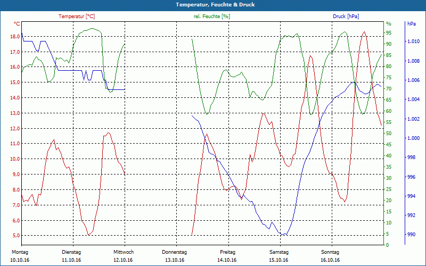Screen dimensions: 426x266
Task: Click pressure axis value '990'
Action: click(x=411, y=235)
